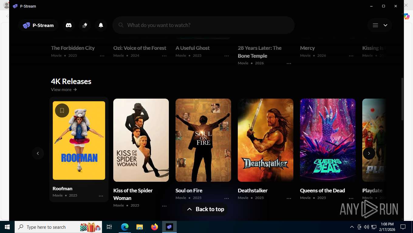Open the Discord icon button

pyautogui.click(x=69, y=25)
